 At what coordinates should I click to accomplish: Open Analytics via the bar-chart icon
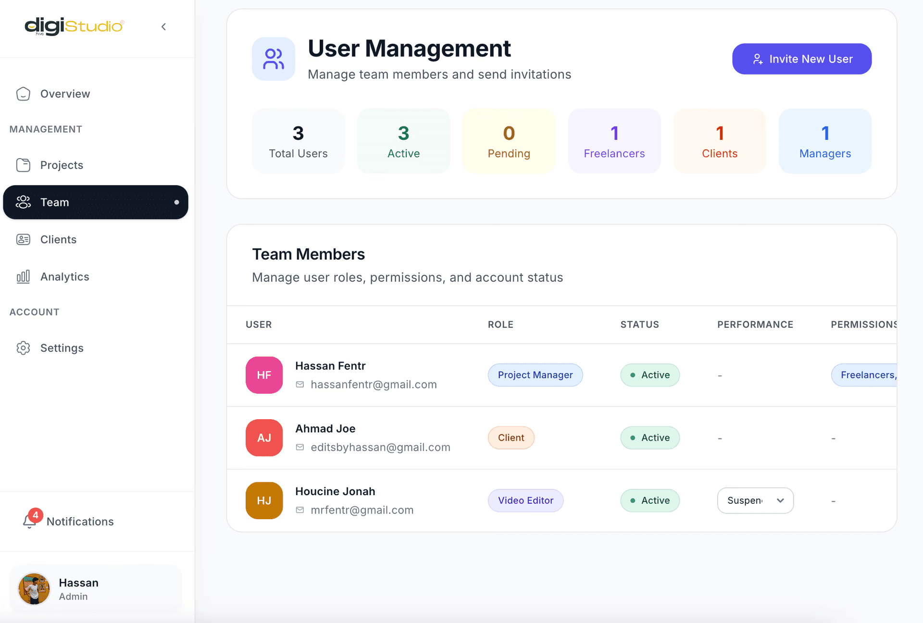(23, 276)
